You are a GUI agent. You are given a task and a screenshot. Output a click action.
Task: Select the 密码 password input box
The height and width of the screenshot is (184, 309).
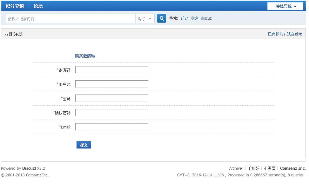click(111, 98)
